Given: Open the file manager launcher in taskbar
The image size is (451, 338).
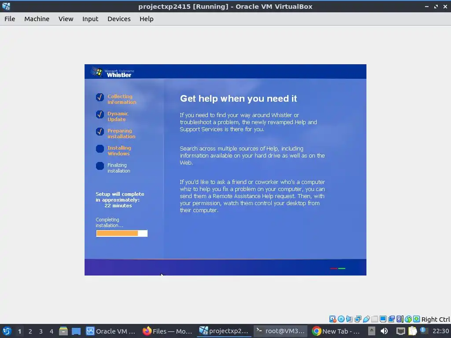Looking at the screenshot, I should [63, 331].
